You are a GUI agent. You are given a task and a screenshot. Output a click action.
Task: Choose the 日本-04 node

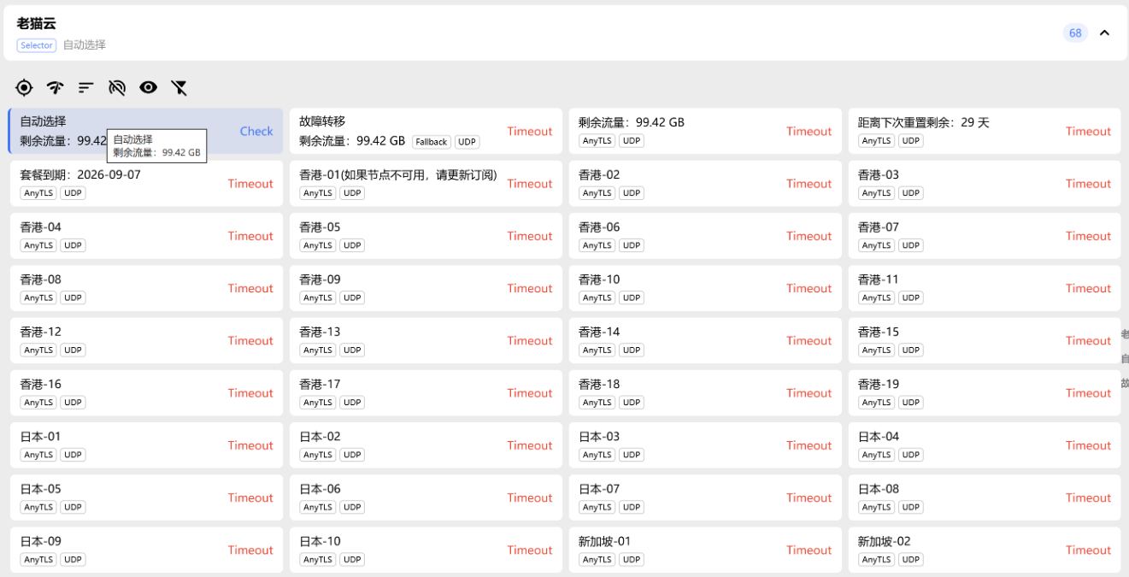[985, 445]
